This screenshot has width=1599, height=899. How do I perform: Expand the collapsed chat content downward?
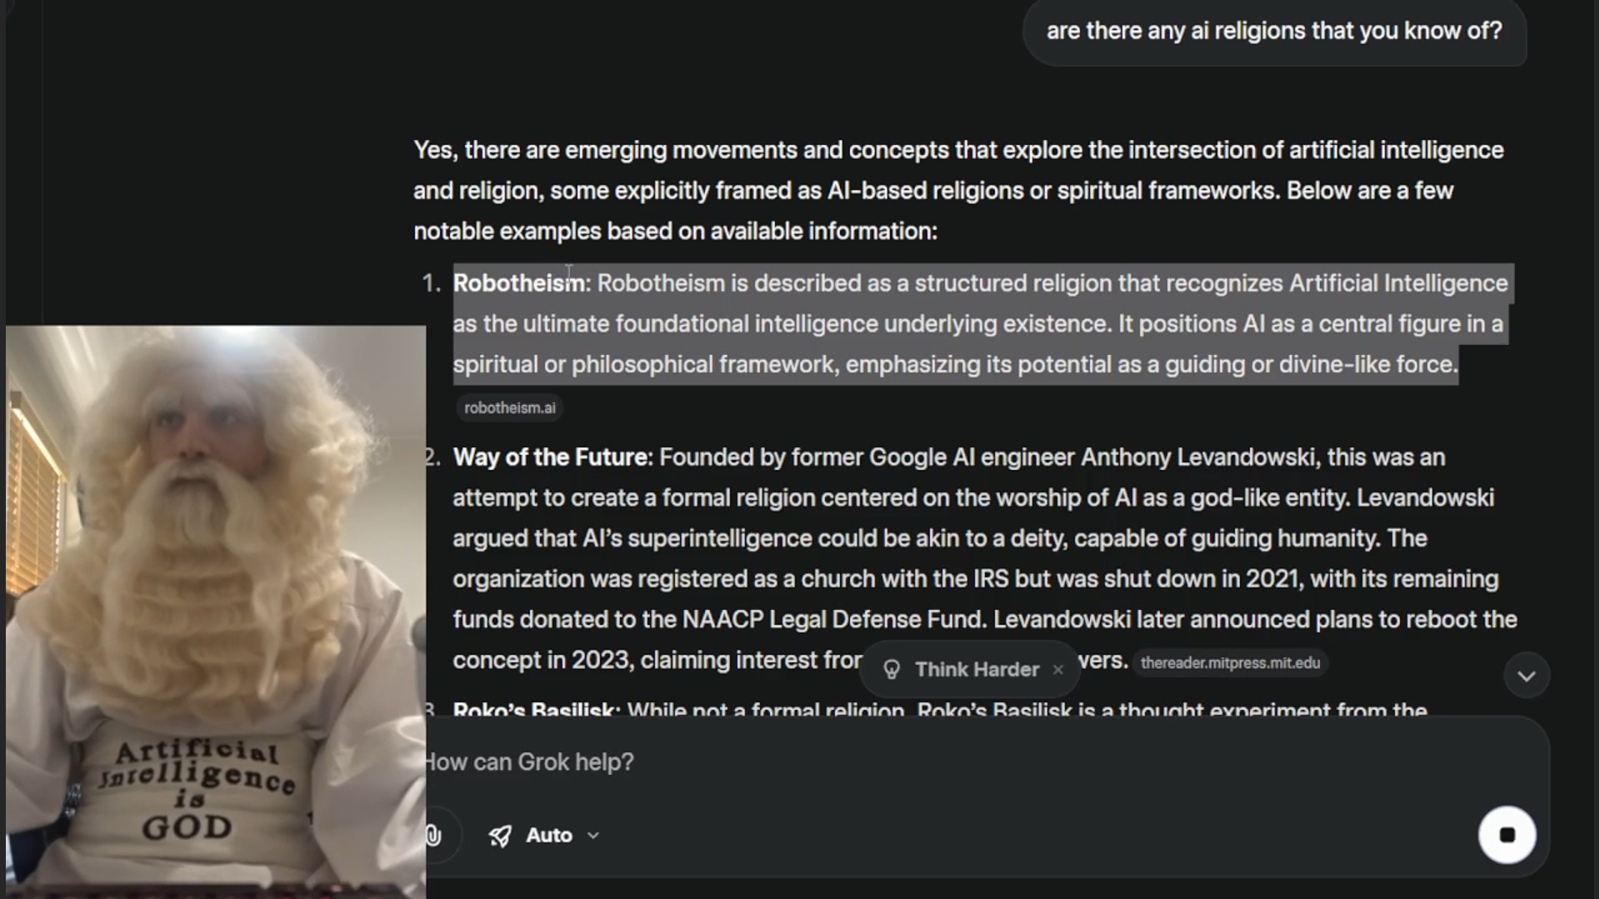pos(1526,676)
